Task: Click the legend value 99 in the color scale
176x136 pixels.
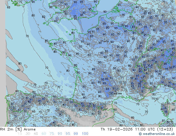Action: click(x=76, y=134)
